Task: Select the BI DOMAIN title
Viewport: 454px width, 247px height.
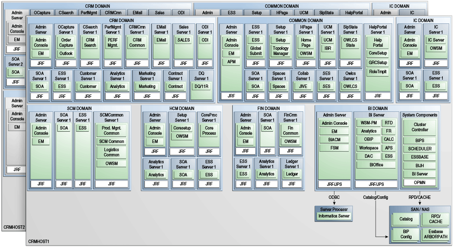Action: (x=378, y=108)
